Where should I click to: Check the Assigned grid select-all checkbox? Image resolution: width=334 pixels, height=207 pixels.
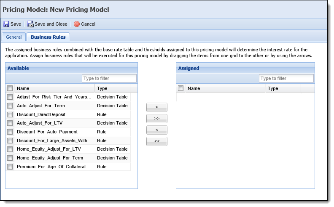tap(180, 88)
